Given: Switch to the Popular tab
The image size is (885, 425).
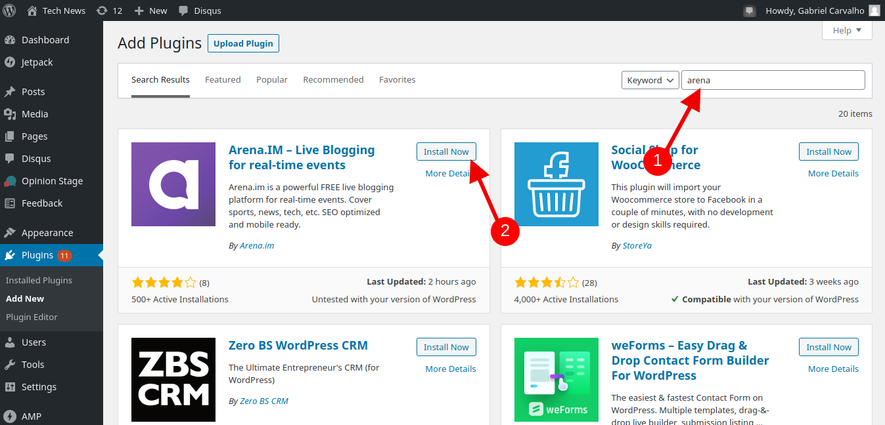Looking at the screenshot, I should [x=272, y=80].
